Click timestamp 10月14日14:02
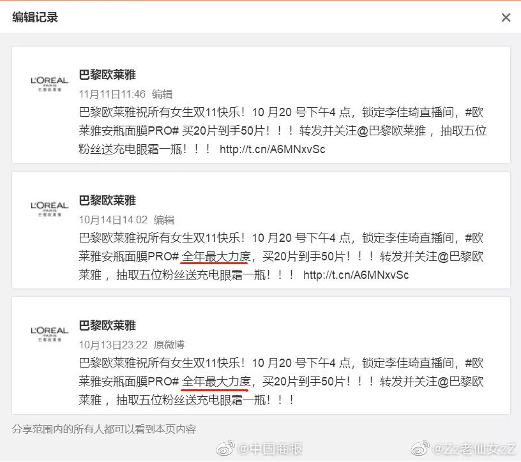This screenshot has height=462, width=521. click(x=113, y=220)
